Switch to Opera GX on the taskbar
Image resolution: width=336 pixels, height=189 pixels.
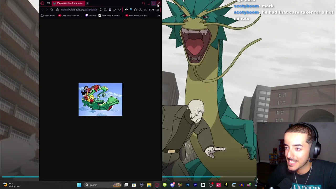point(157,185)
